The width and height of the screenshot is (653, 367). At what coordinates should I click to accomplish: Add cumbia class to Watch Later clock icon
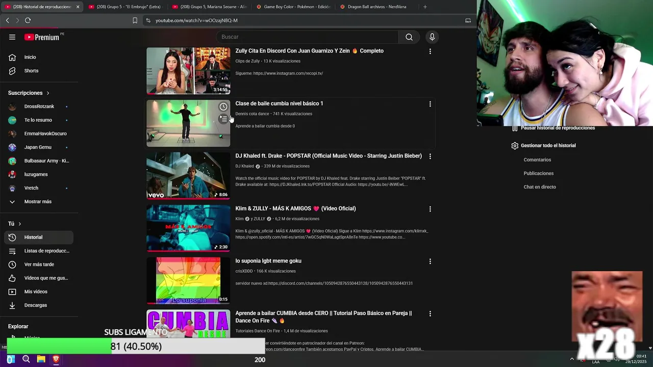click(x=223, y=107)
